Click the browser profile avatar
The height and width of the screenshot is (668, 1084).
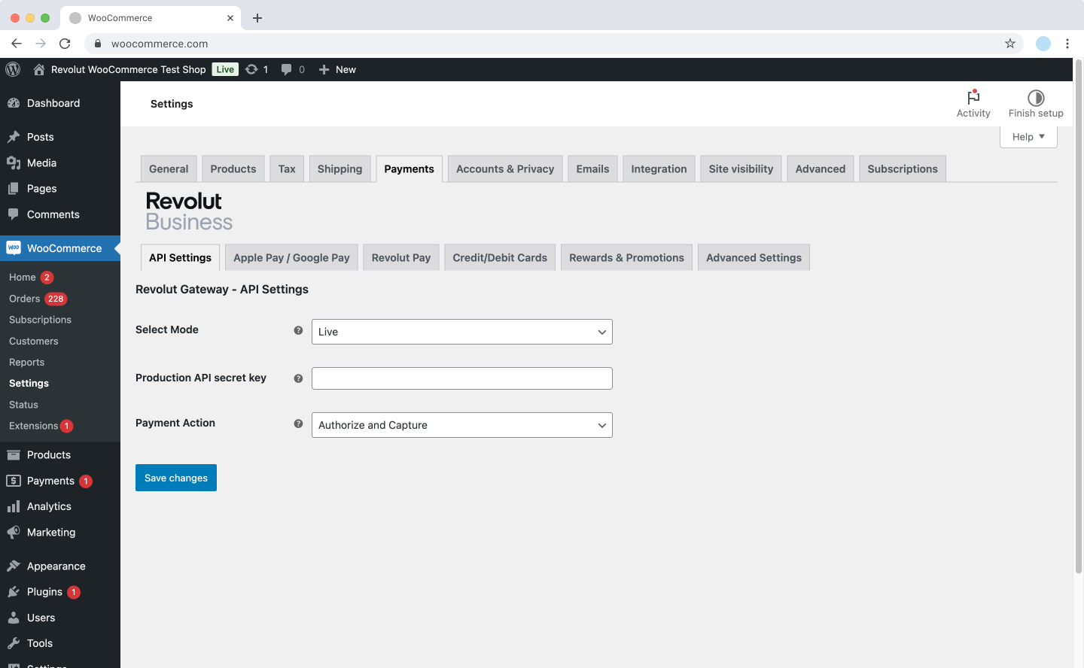[1043, 44]
